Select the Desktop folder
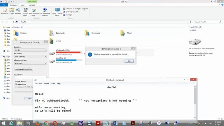This screenshot has width=224, height=126. click(20, 33)
